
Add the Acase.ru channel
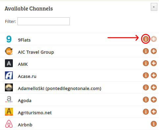(x=154, y=75)
